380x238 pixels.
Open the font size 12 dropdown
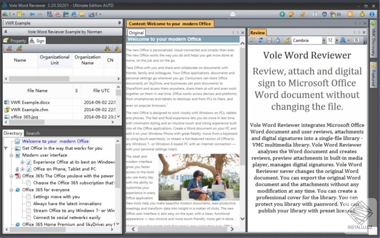pyautogui.click(x=336, y=40)
